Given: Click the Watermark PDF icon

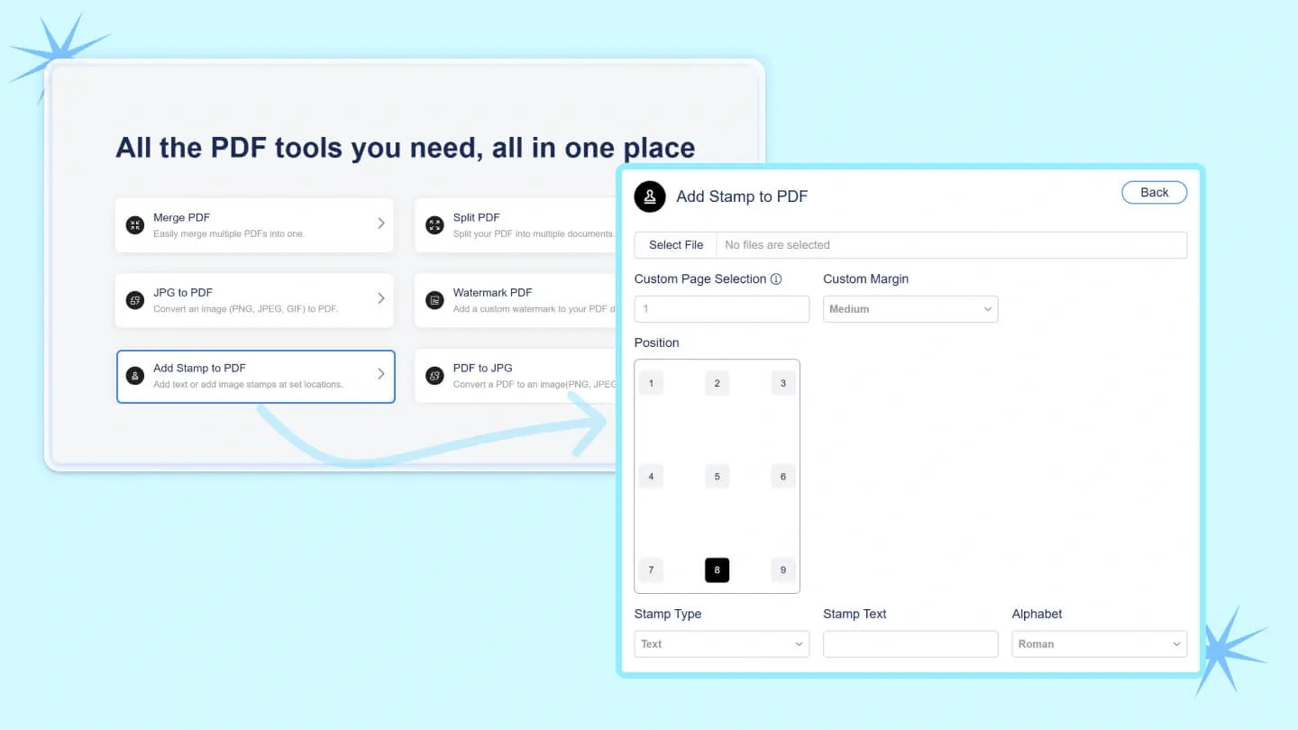Looking at the screenshot, I should pos(434,300).
